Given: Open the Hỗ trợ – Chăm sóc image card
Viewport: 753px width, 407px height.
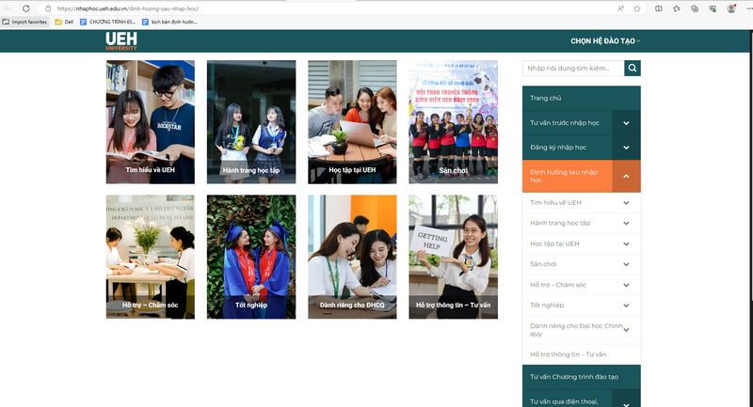Looking at the screenshot, I should pos(151,257).
